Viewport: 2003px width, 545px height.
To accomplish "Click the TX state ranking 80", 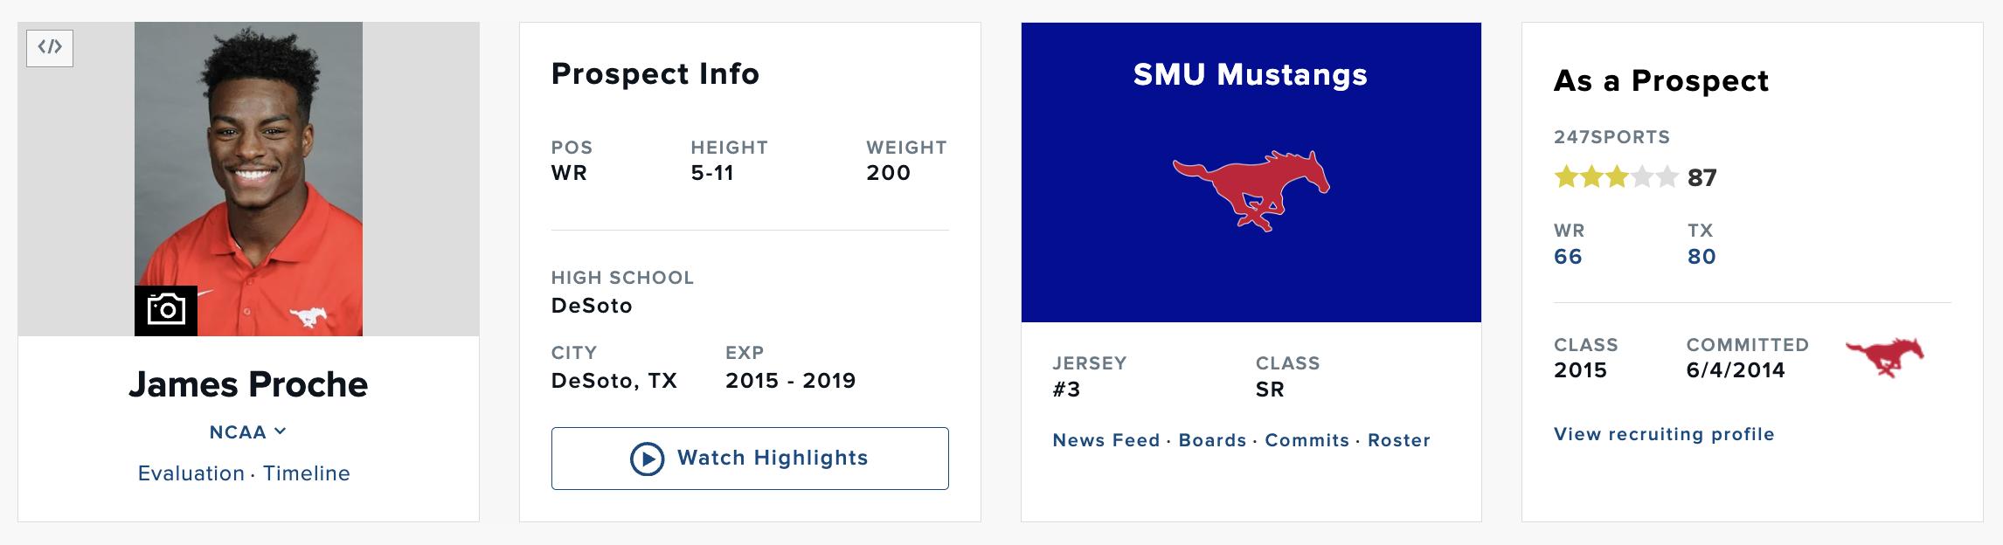I will coord(1702,257).
